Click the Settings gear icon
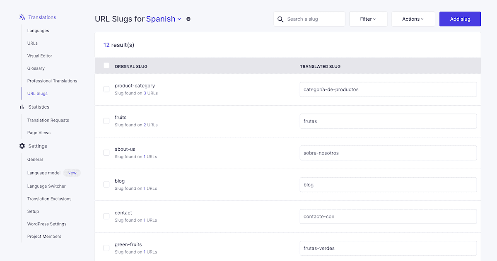 (x=22, y=146)
